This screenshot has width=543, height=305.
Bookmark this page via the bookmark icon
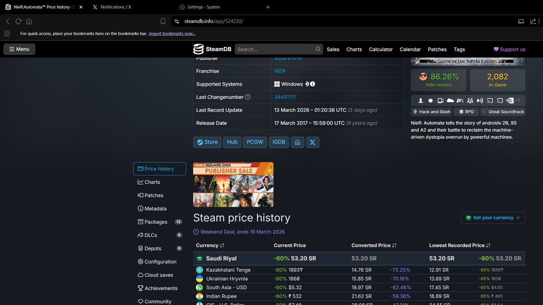(163, 21)
